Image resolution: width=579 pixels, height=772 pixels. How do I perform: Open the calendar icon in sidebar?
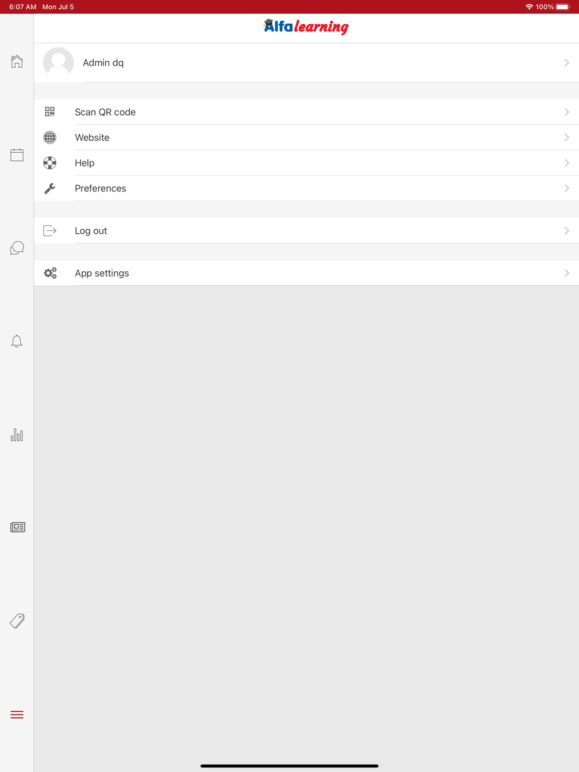tap(17, 155)
